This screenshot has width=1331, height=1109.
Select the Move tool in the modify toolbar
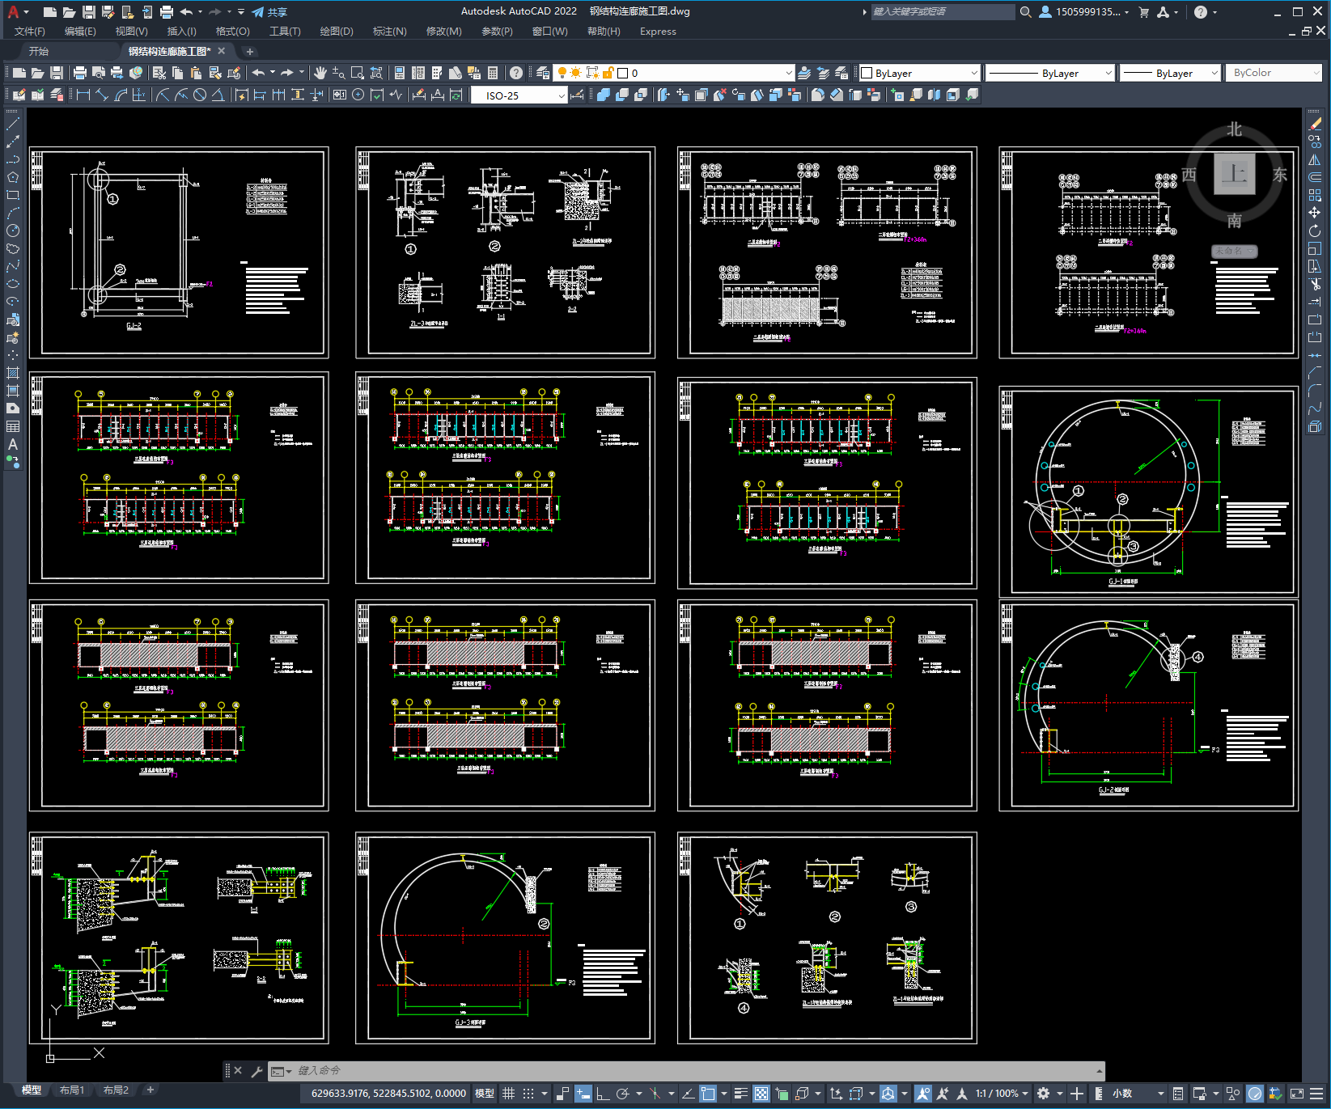[1315, 213]
